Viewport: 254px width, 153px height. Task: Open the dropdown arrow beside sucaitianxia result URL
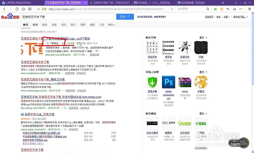(62, 73)
